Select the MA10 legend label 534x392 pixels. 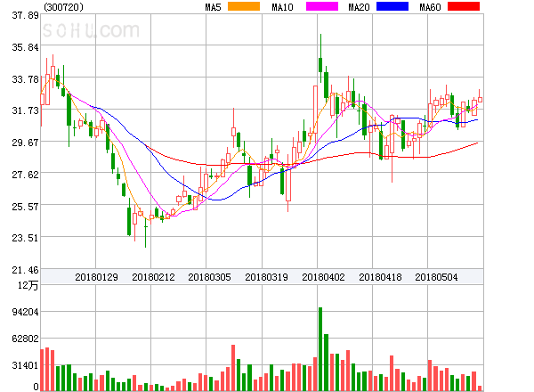point(282,7)
